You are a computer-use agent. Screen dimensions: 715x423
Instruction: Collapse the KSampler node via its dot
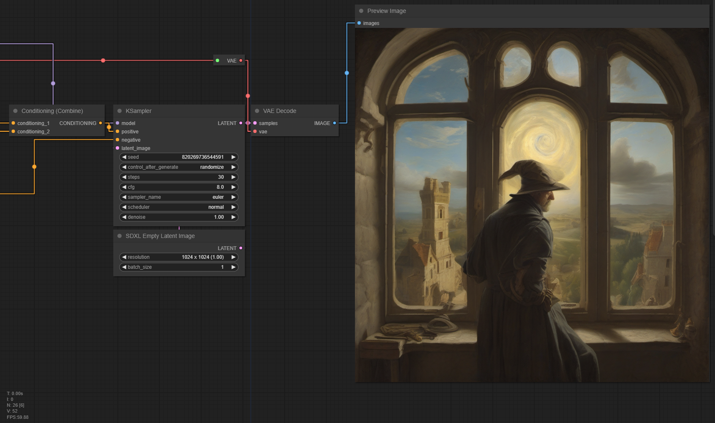point(120,111)
